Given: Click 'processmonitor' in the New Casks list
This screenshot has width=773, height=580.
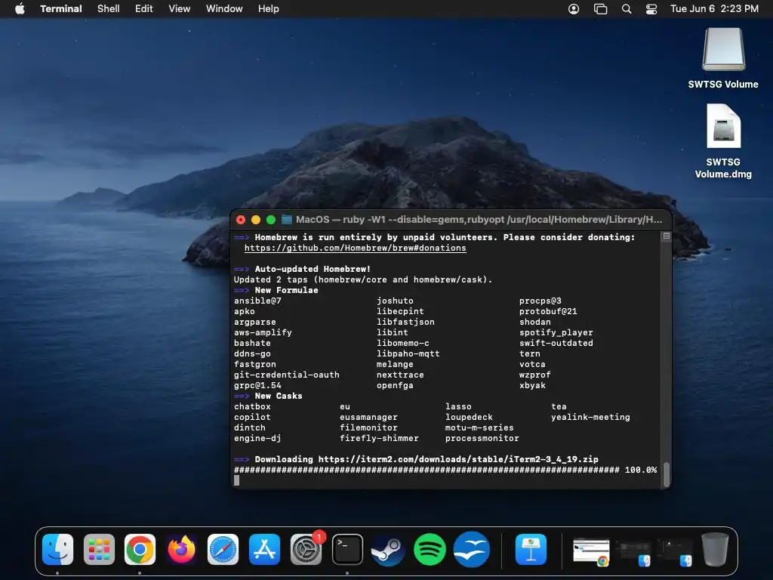Looking at the screenshot, I should (x=482, y=439).
